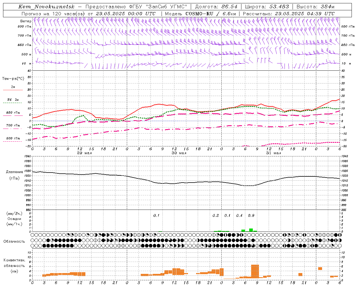Select the text 'Предоставлено ФГБУ "ЗапСиб УГМС"'
The width and height of the screenshot is (356, 285).
pos(136,7)
